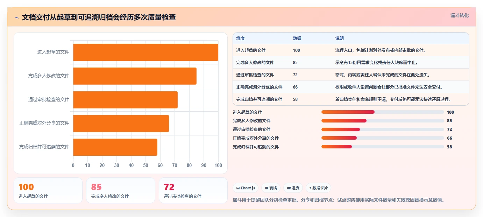This screenshot has height=217, width=483.
Task: Click description starting 若归档责任和命名规则
Action: [393, 99]
